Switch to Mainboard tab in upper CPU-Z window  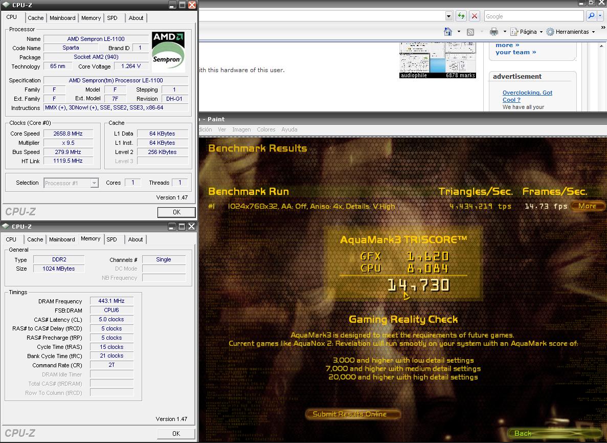[x=62, y=18]
